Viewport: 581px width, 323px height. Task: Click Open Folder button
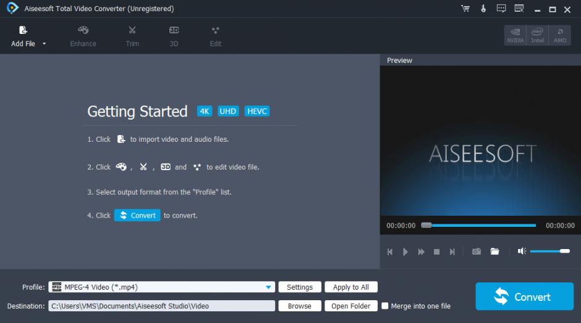click(351, 306)
